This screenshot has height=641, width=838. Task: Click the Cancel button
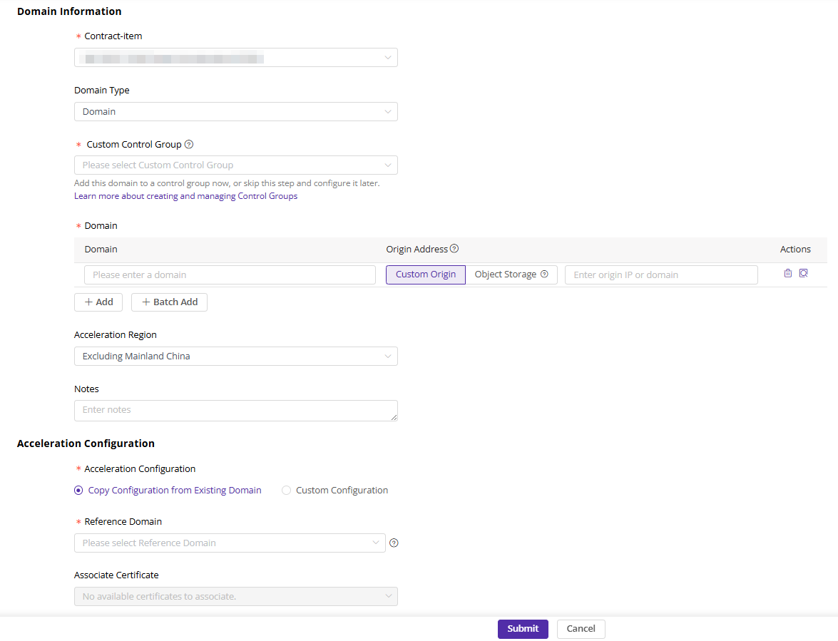[x=581, y=629]
